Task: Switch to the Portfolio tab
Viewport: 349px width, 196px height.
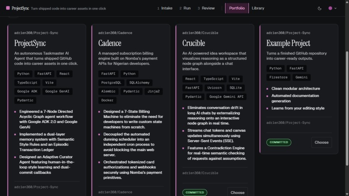Action: (x=237, y=8)
